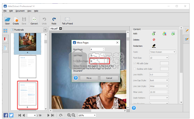Click the rotate page icon in status bar
The height and width of the screenshot is (119, 194).
[61, 115]
